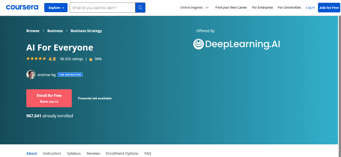This screenshot has width=341, height=157.
Task: Open Find your New Career
Action: pyautogui.click(x=231, y=8)
